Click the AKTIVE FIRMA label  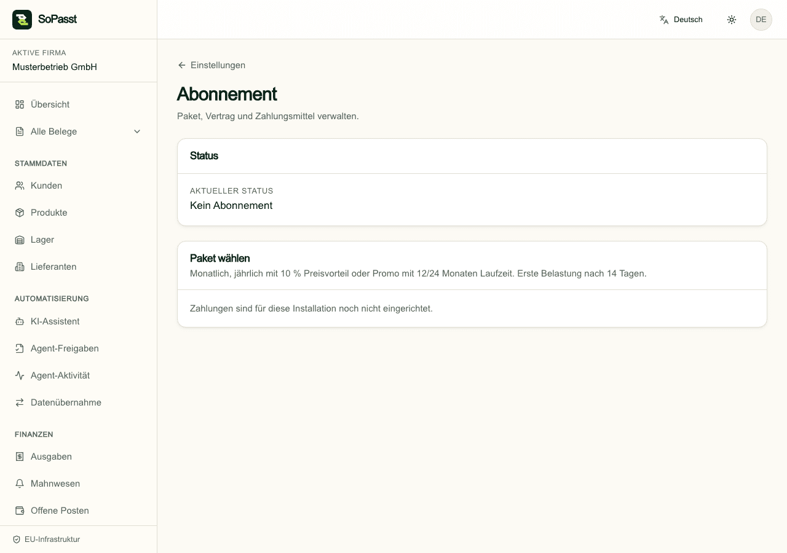point(39,53)
